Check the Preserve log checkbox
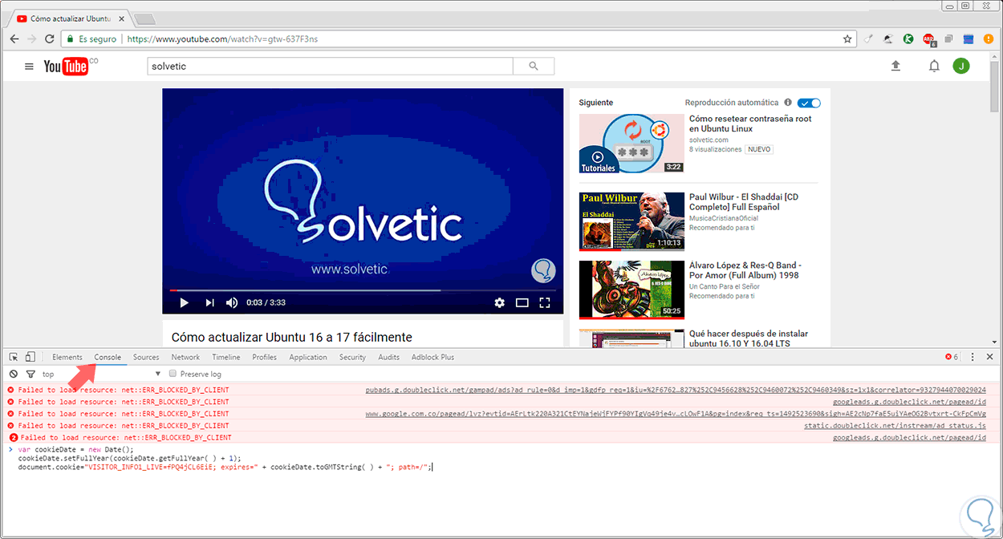 (173, 374)
